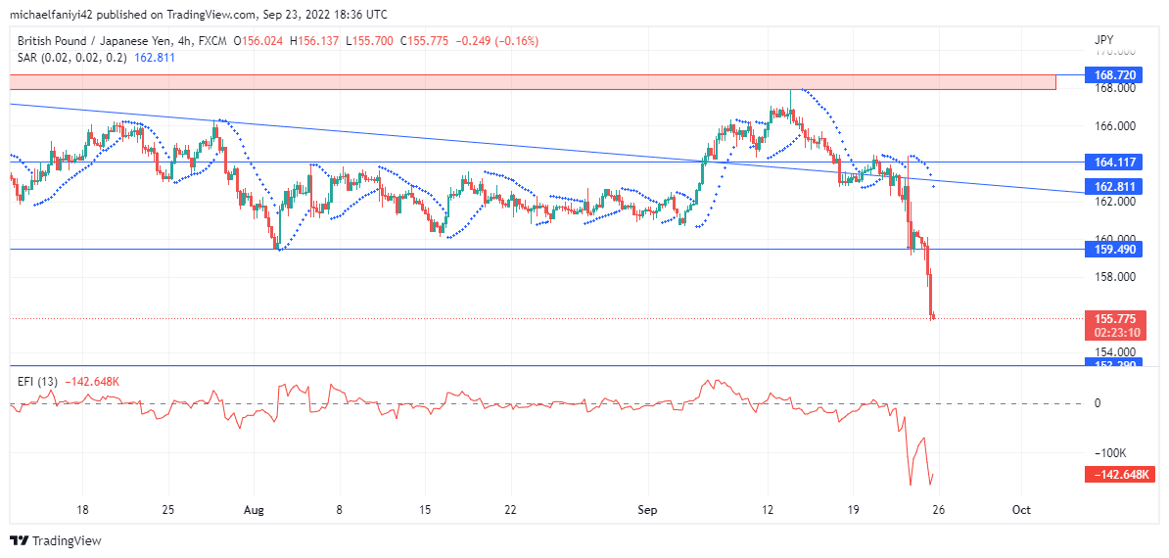Click the EFI (13) indicator label
The width and height of the screenshot is (1169, 558).
coord(37,382)
